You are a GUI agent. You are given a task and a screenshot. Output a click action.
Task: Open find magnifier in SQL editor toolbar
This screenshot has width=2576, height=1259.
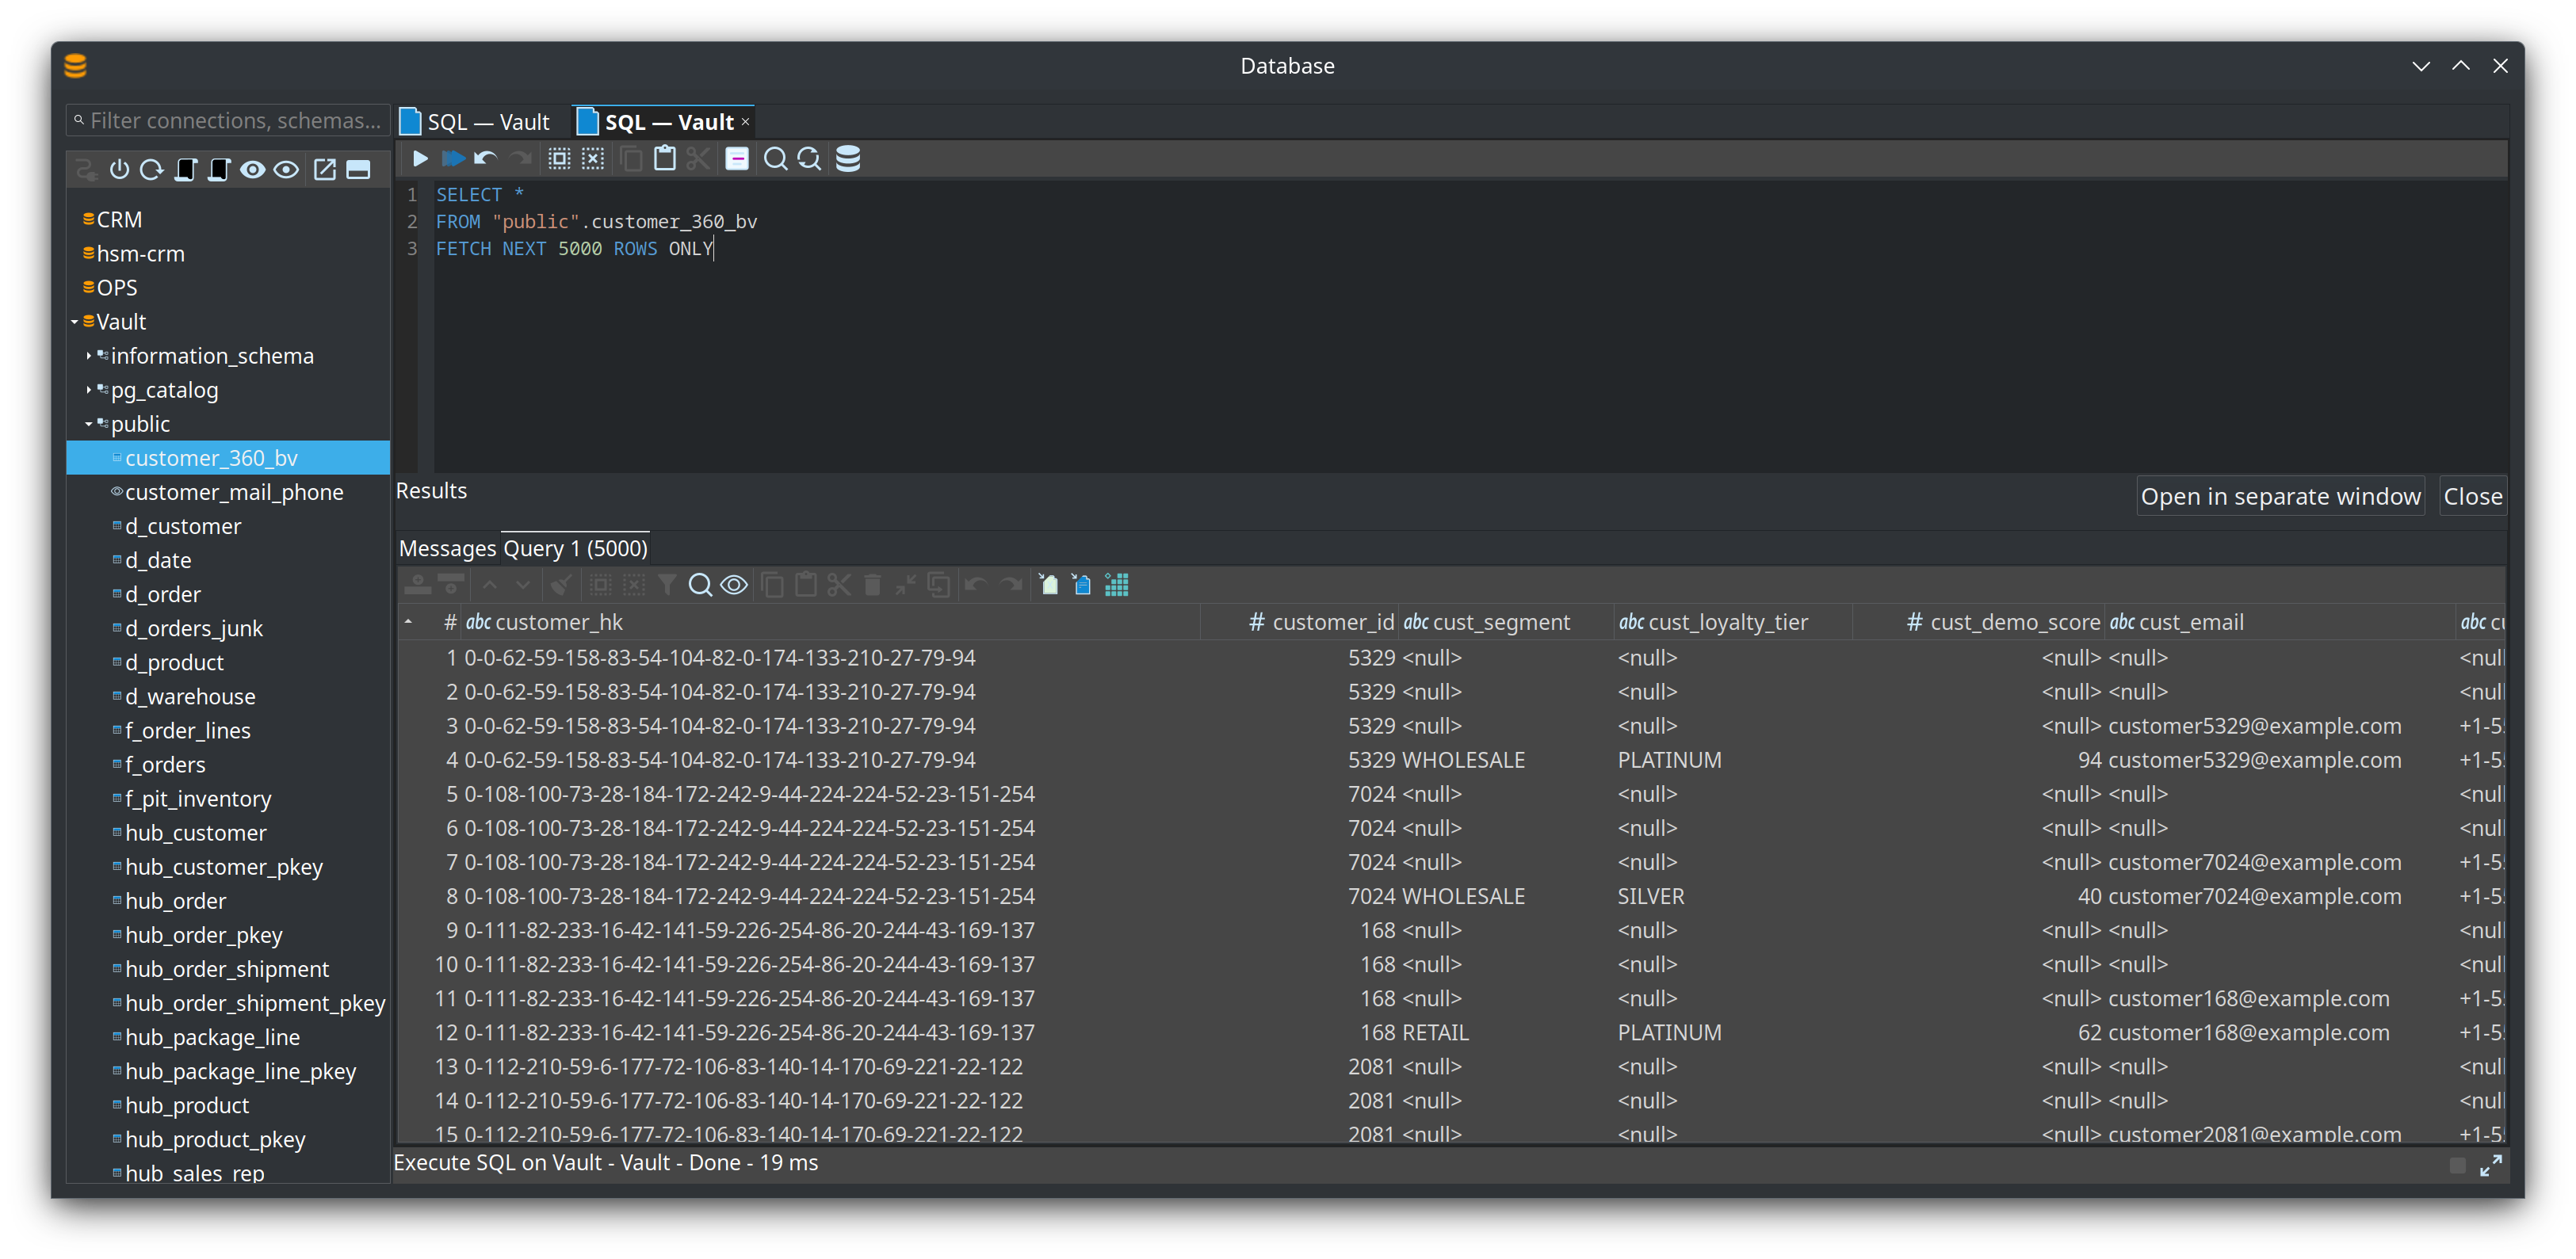pyautogui.click(x=775, y=158)
